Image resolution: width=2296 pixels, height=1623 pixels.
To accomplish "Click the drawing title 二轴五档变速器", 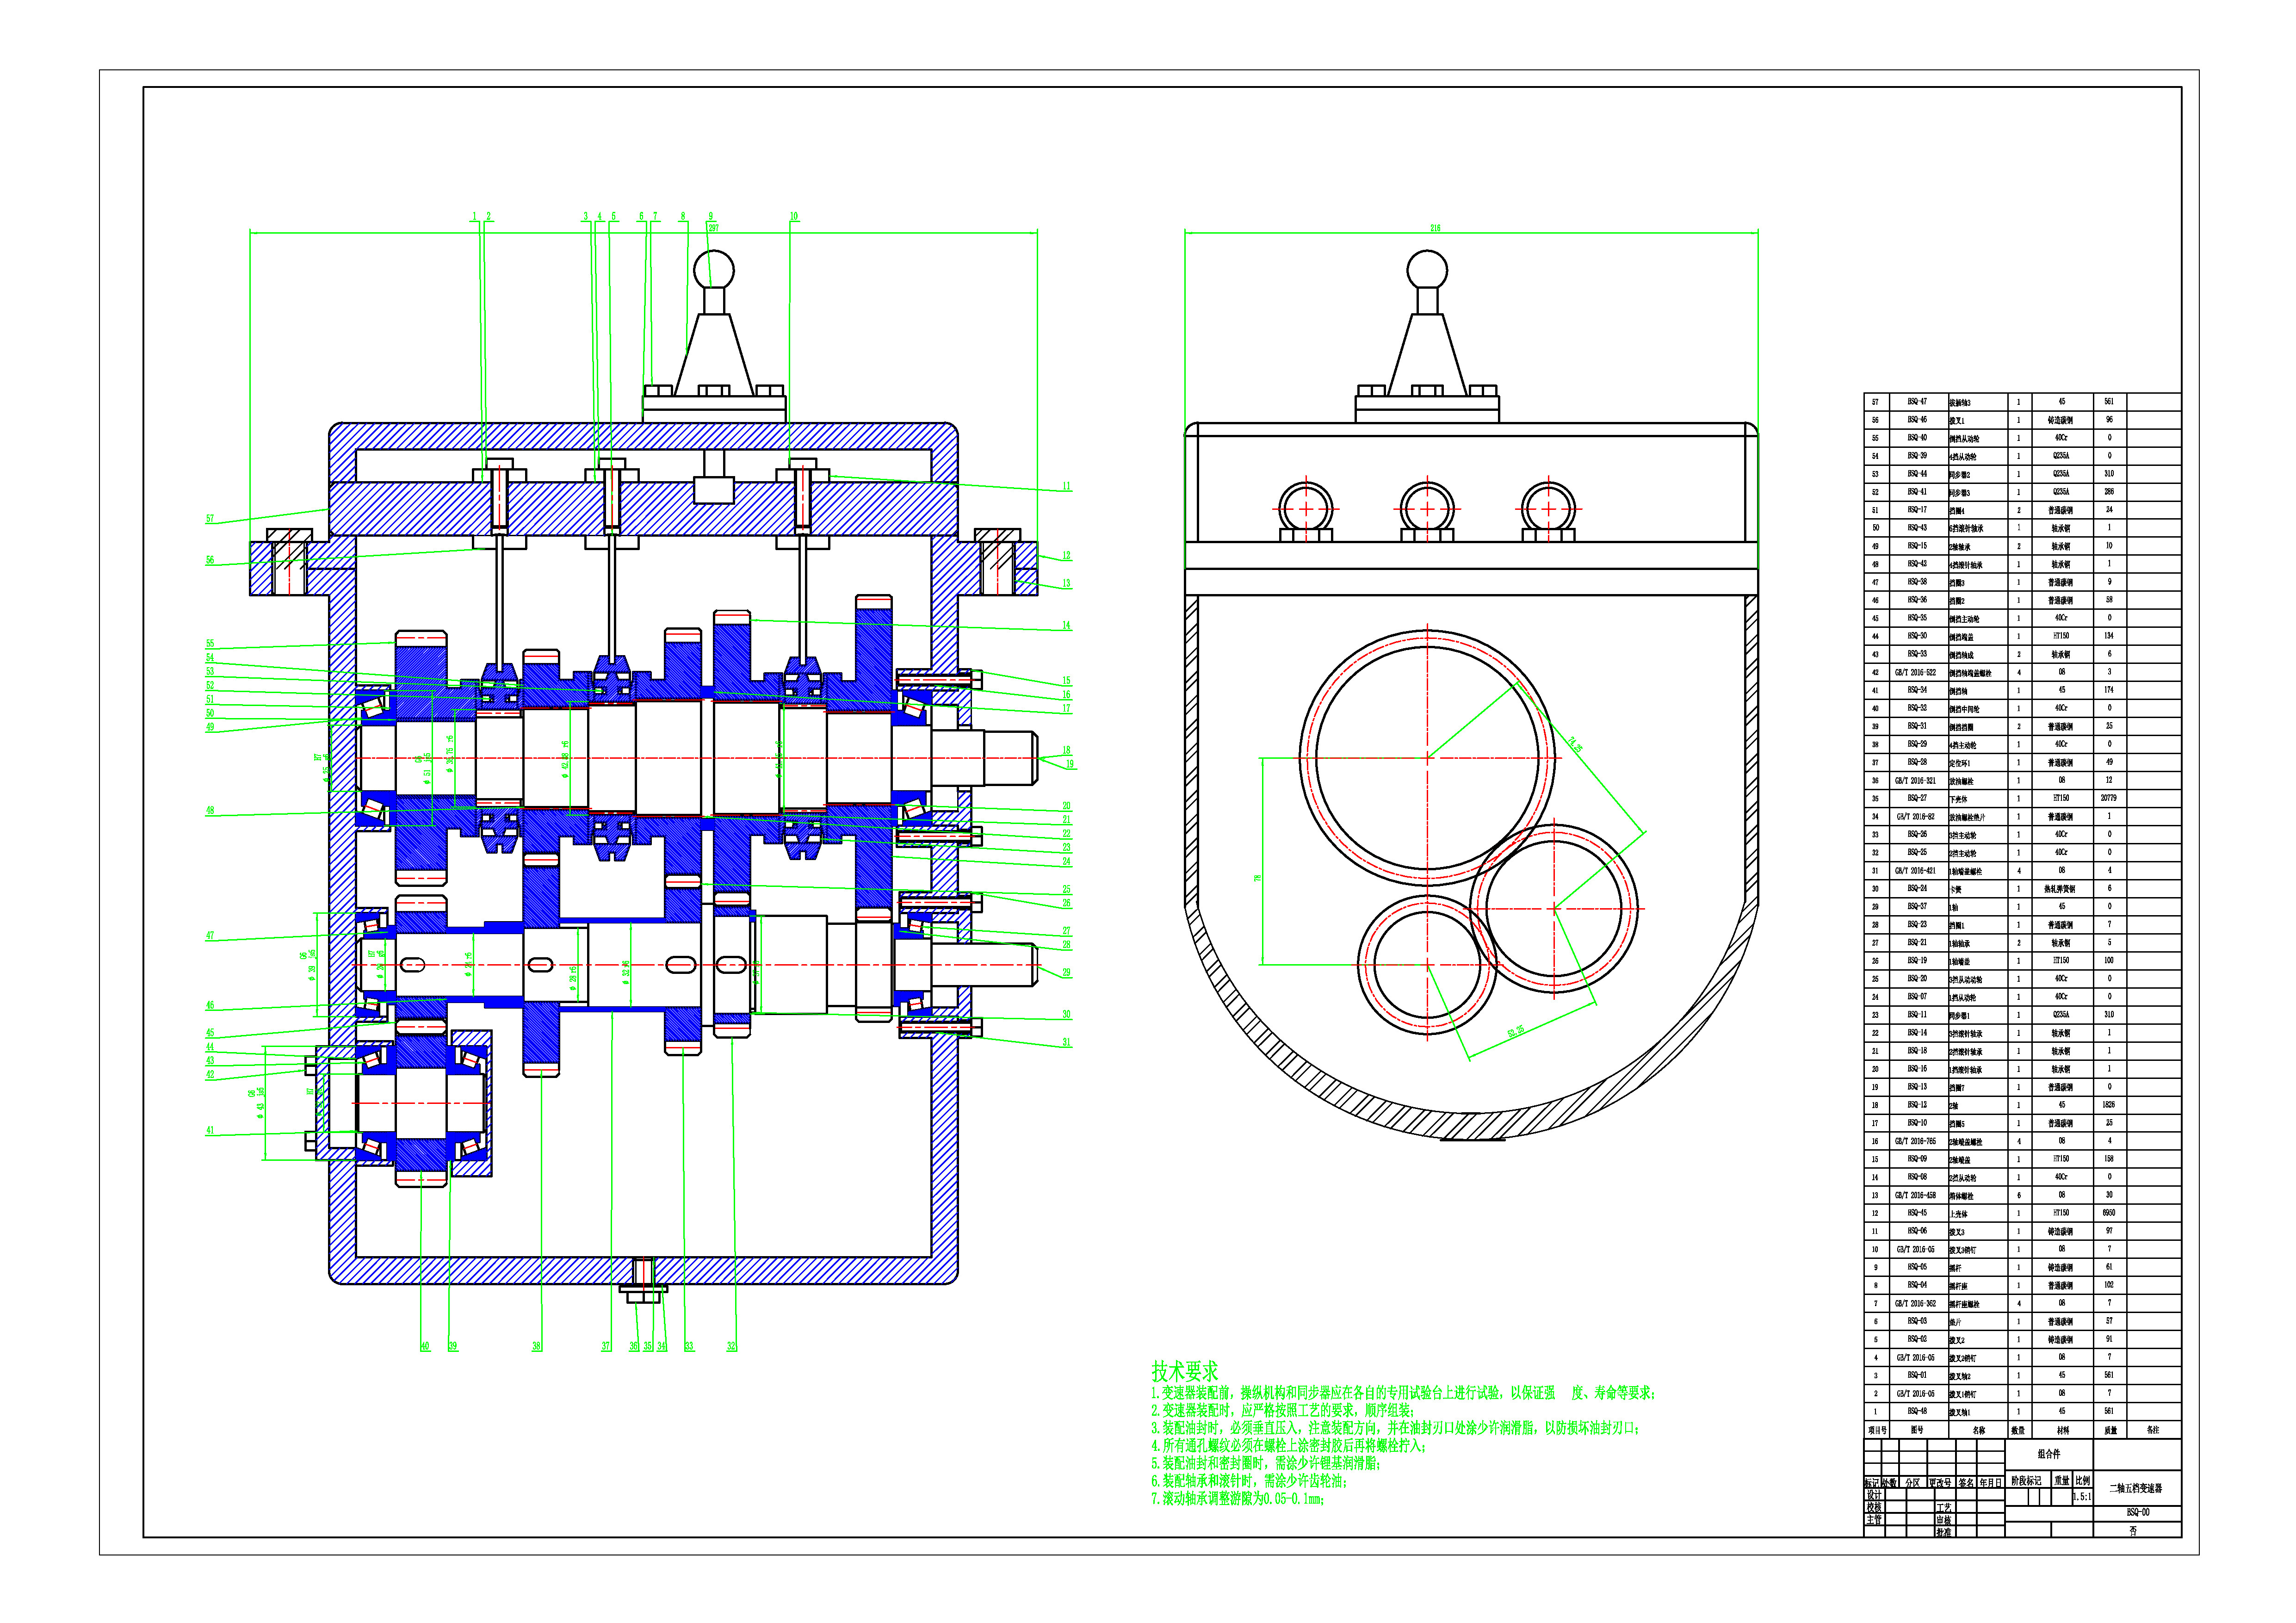I will [2135, 1488].
